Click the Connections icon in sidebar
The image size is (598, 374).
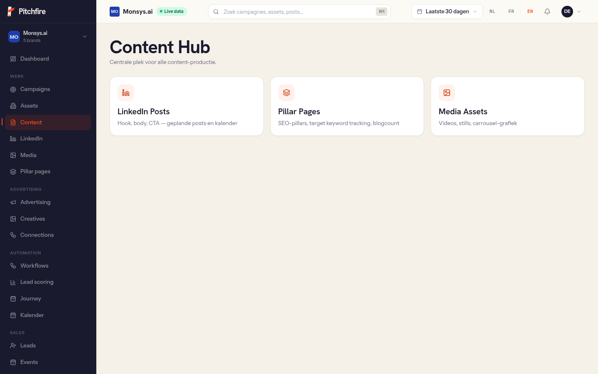coord(13,235)
